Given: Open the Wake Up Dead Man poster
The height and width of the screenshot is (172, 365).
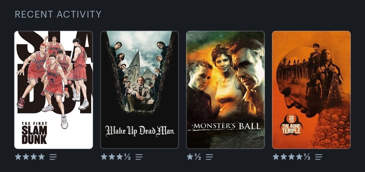Looking at the screenshot, I should (139, 90).
